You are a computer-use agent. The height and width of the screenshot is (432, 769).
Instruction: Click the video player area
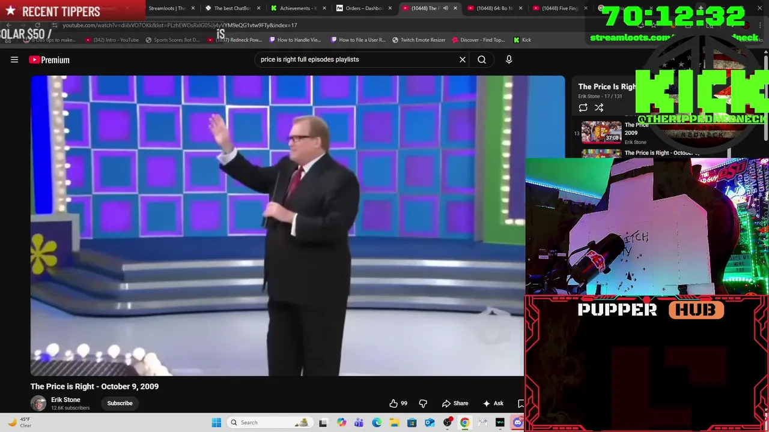(x=278, y=226)
